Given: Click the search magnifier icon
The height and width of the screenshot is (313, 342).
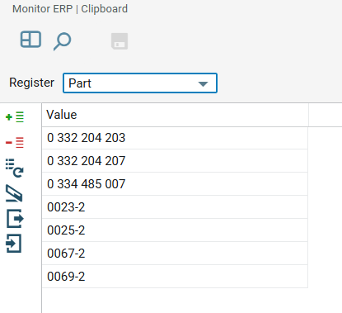Looking at the screenshot, I should click(x=62, y=41).
